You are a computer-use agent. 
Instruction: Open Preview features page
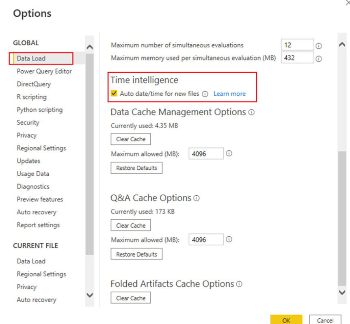pos(40,199)
